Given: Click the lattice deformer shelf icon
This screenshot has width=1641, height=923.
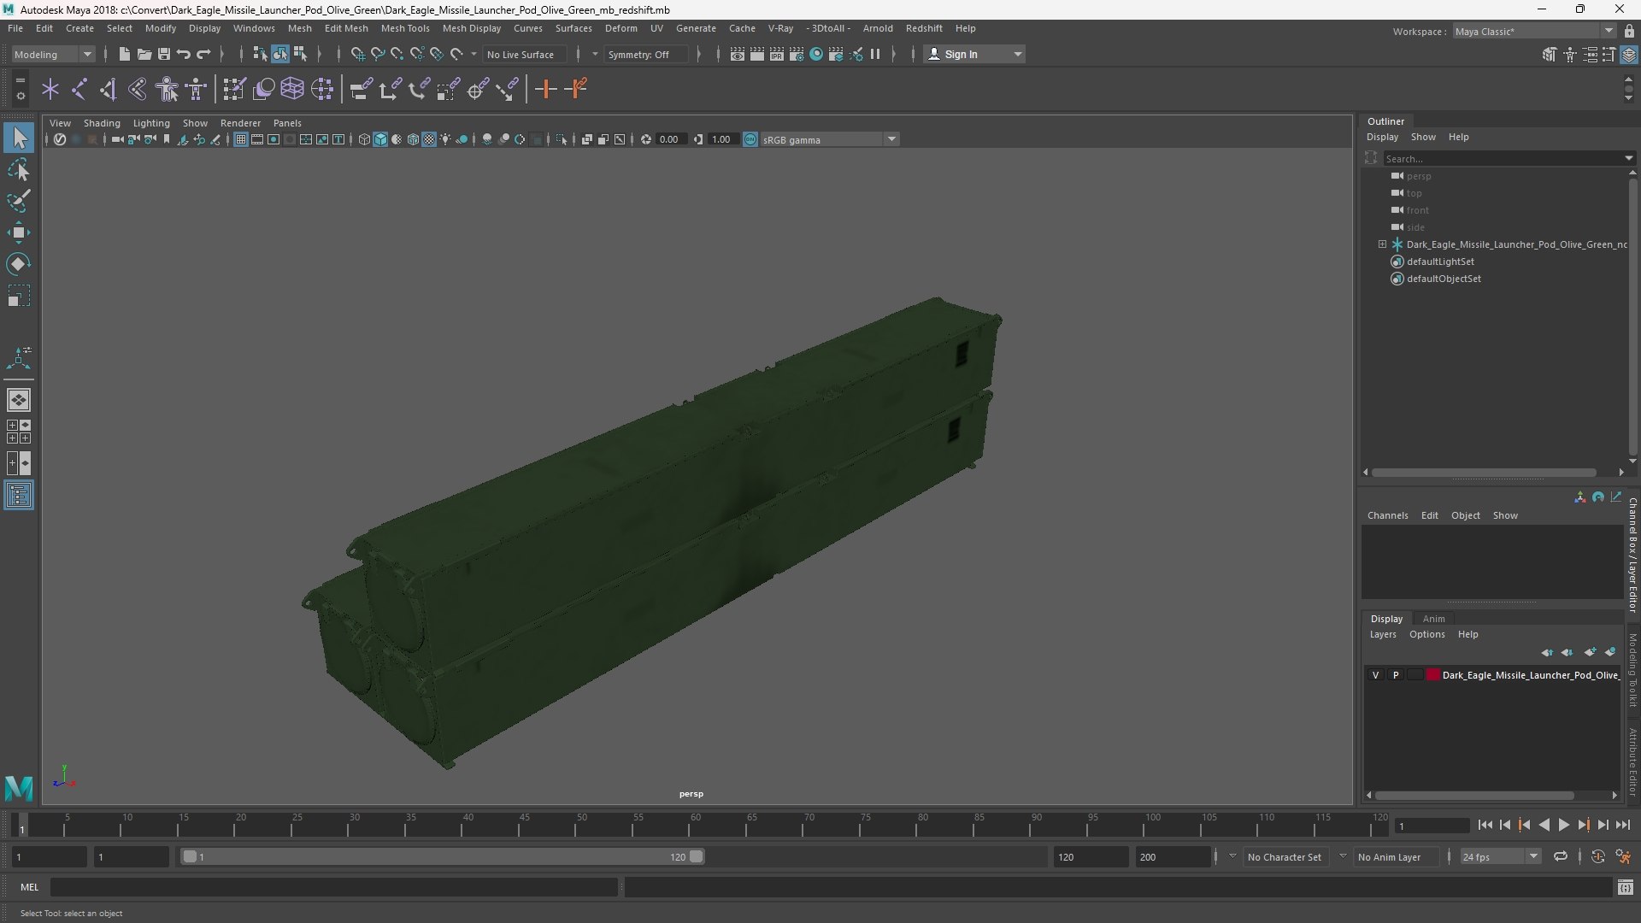Looking at the screenshot, I should coord(292,89).
